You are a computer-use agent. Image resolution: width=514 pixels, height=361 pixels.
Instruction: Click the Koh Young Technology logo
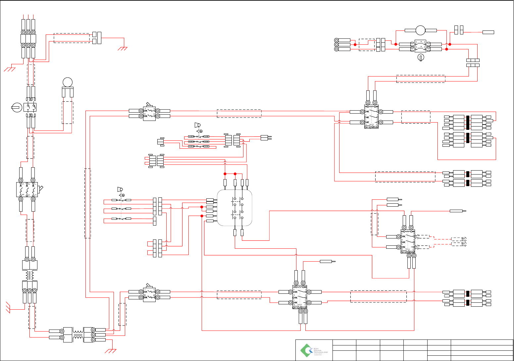(x=314, y=350)
